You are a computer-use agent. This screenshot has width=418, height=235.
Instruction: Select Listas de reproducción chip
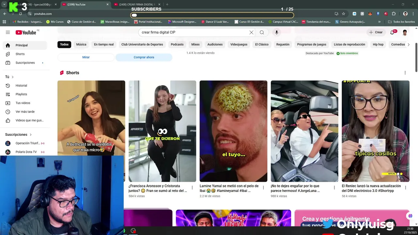(349, 44)
